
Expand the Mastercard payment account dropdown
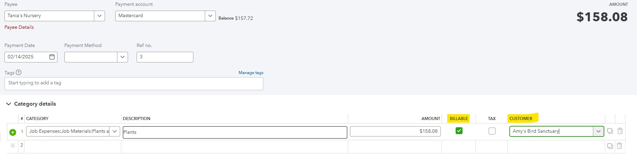click(210, 16)
